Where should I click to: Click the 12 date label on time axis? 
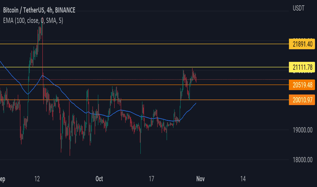click(37, 179)
